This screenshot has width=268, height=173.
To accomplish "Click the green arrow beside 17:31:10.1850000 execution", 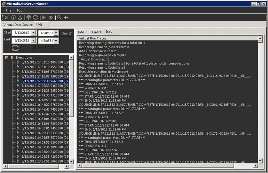I will coord(18,62).
